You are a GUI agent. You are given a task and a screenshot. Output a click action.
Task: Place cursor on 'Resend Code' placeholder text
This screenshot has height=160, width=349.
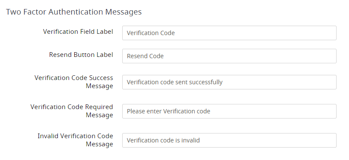tap(145, 56)
